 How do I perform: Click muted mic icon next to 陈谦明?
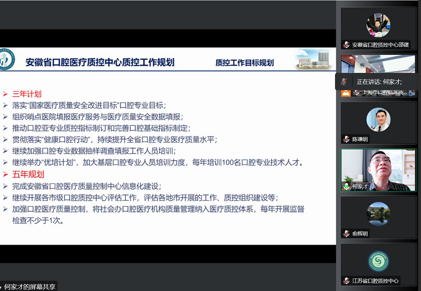[346, 139]
